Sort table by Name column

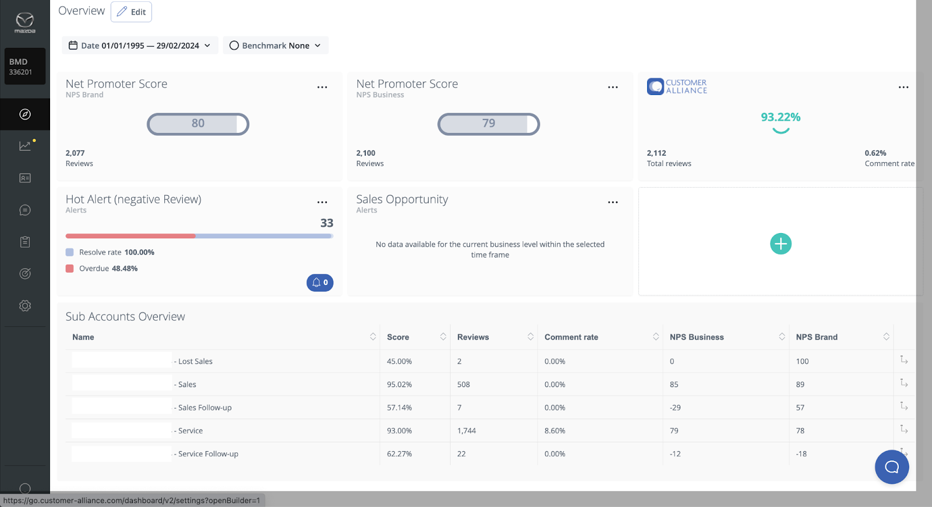tap(373, 337)
